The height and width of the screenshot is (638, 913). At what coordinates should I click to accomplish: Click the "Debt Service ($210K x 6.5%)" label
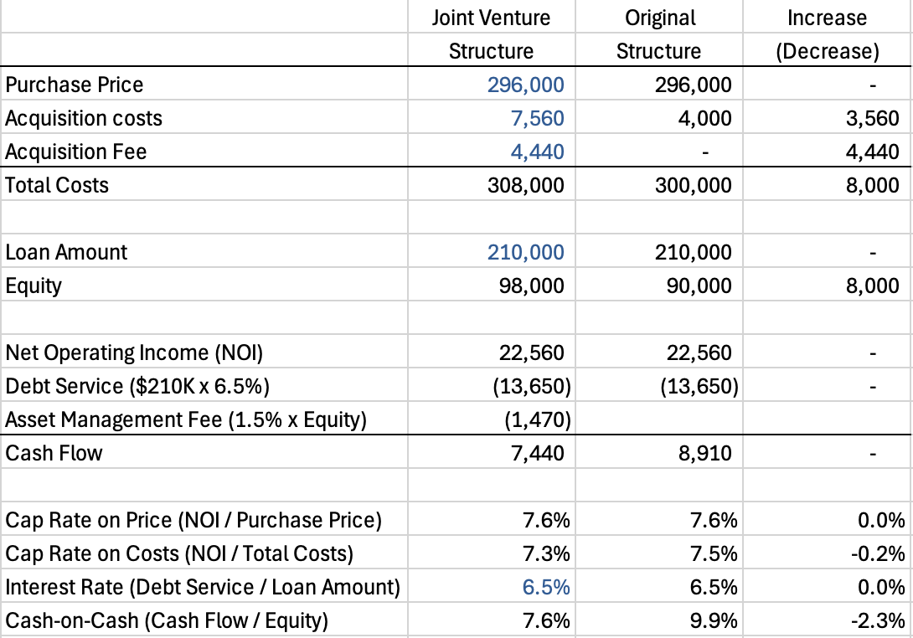[x=137, y=386]
